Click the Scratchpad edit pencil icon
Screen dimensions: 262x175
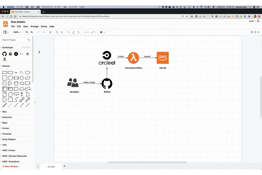pyautogui.click(x=27, y=47)
